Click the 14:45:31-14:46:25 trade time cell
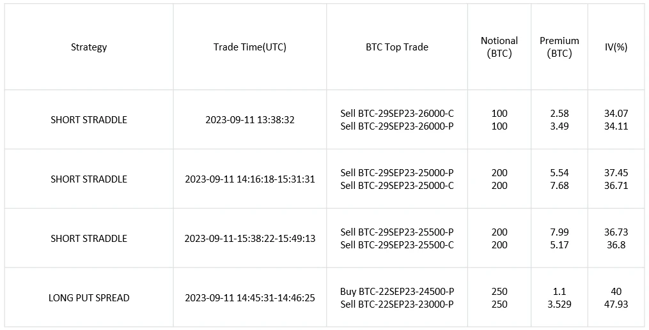 click(x=249, y=298)
